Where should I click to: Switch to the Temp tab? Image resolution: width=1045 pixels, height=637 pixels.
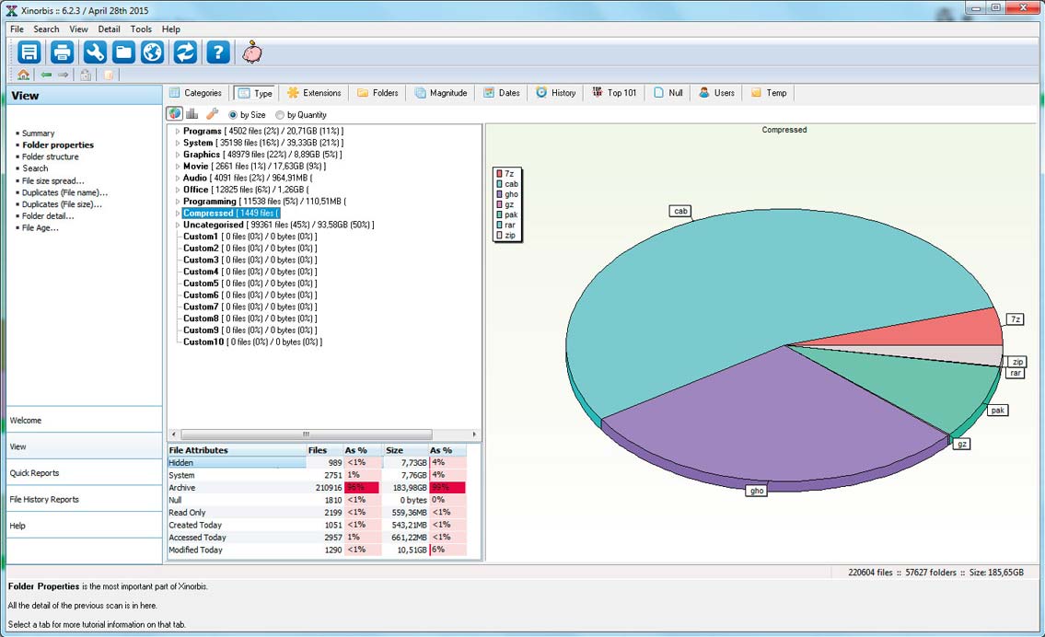(769, 93)
